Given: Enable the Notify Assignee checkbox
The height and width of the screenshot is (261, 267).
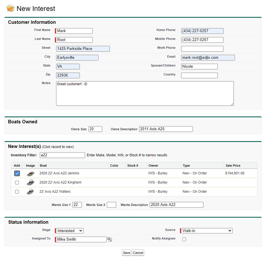Looking at the screenshot, I should (x=184, y=239).
